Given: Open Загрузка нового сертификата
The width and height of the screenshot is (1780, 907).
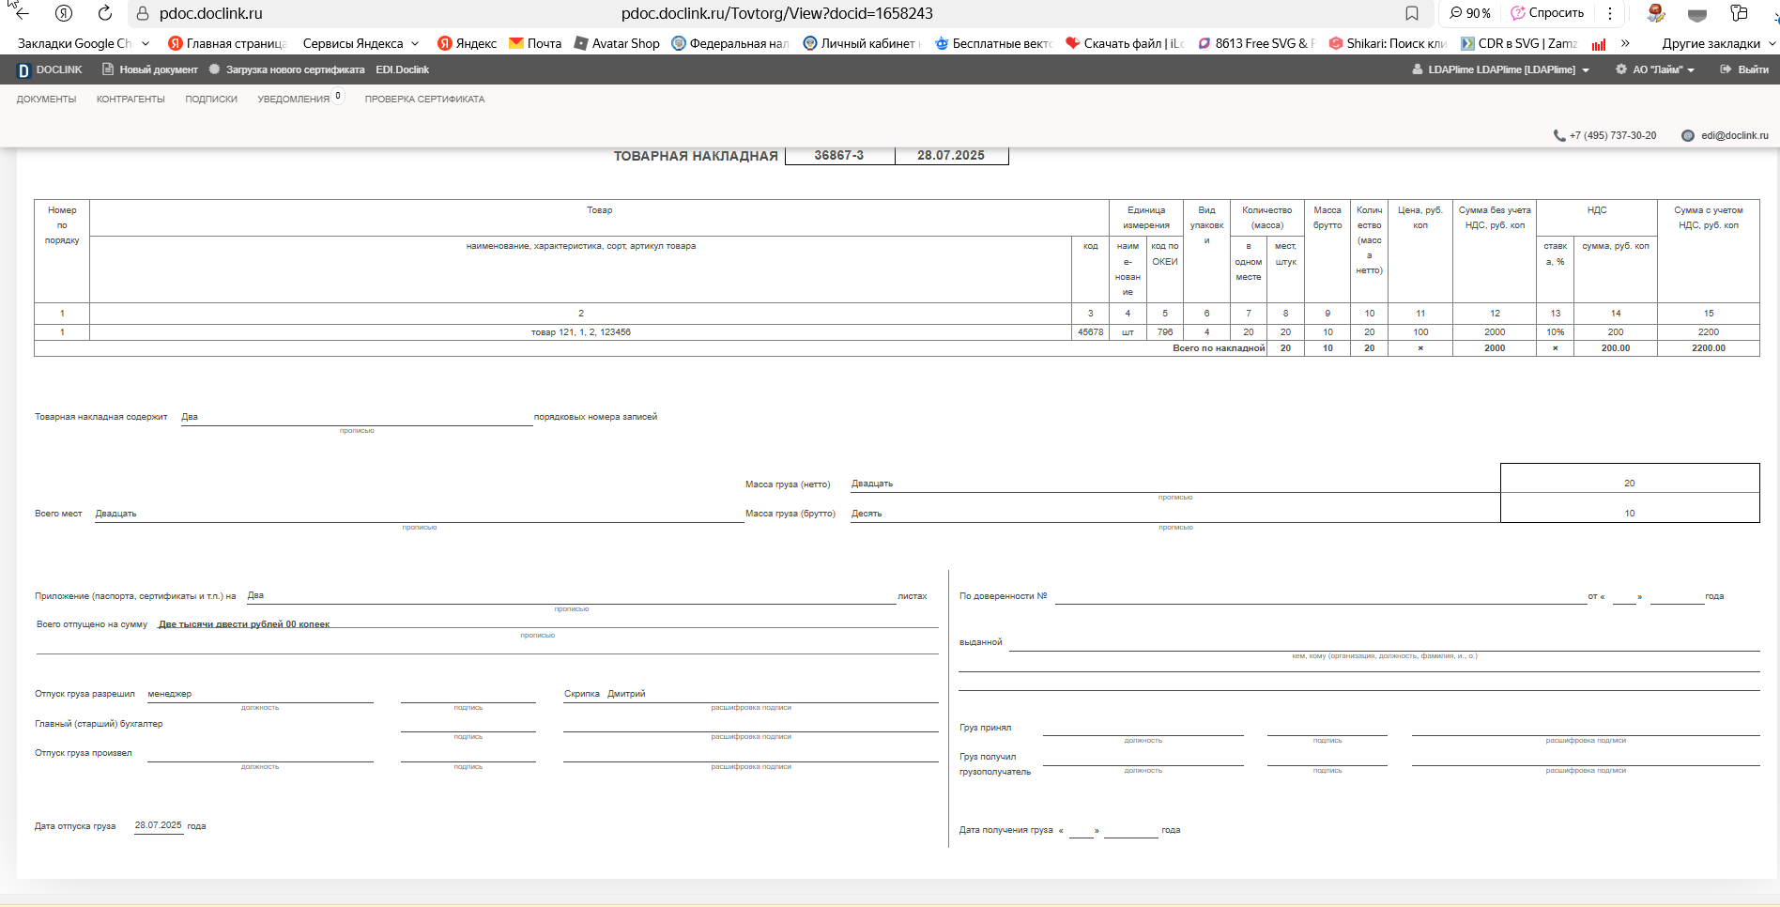Looking at the screenshot, I should (286, 69).
